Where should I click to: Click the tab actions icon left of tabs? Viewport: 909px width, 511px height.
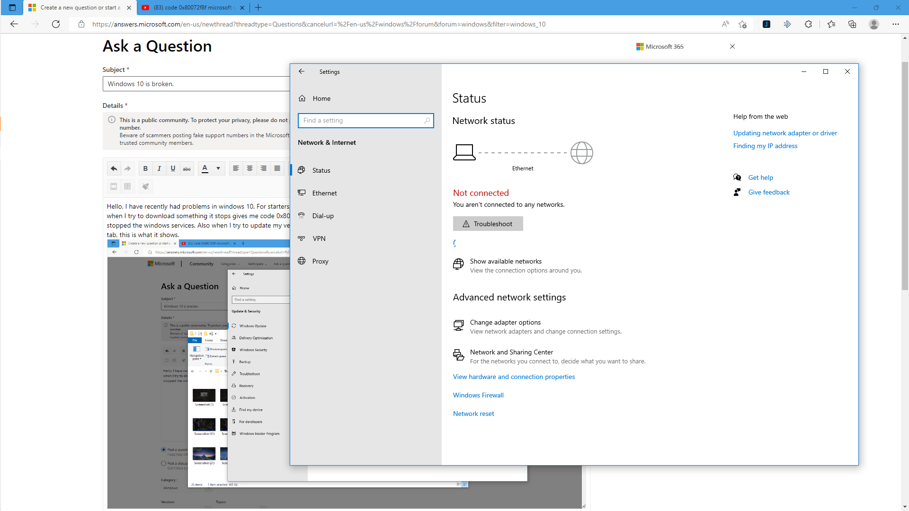(12, 8)
